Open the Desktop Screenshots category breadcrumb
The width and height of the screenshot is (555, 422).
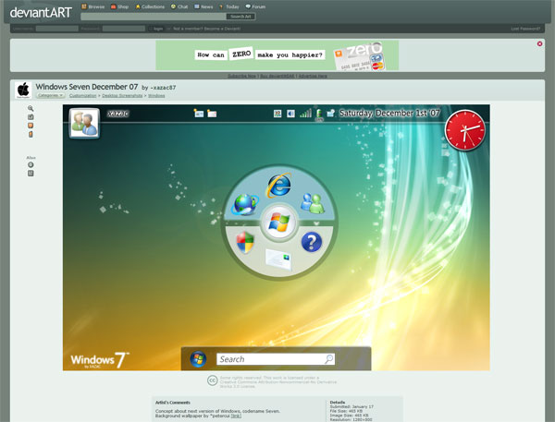tap(122, 96)
